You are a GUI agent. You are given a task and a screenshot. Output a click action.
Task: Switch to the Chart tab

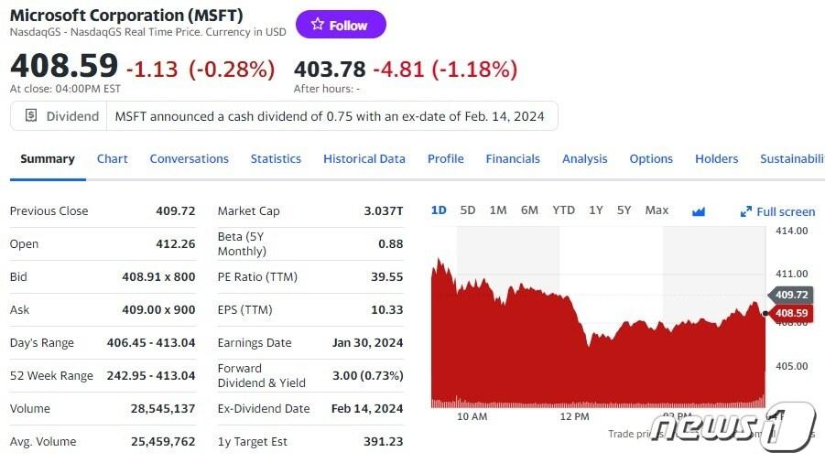click(x=113, y=158)
